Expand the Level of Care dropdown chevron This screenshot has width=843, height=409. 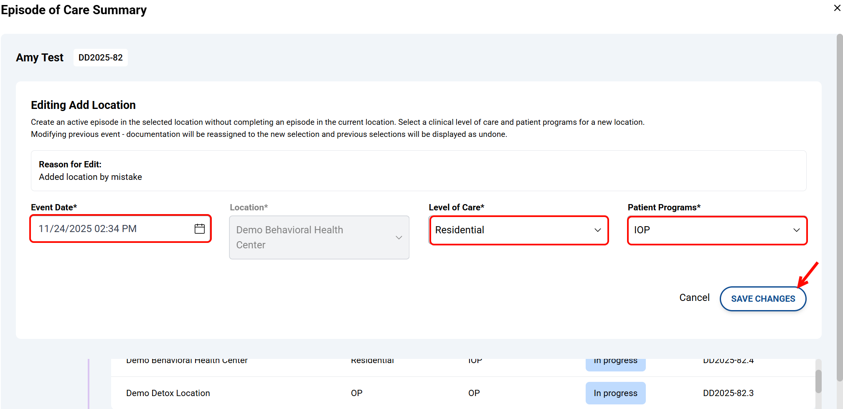point(597,230)
